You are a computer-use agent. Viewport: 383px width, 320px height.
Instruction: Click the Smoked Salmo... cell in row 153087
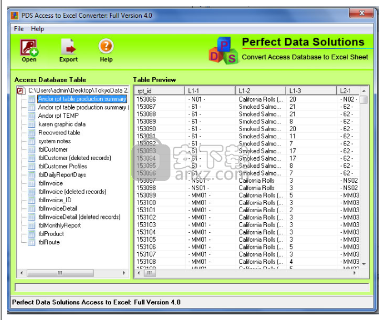260,107
